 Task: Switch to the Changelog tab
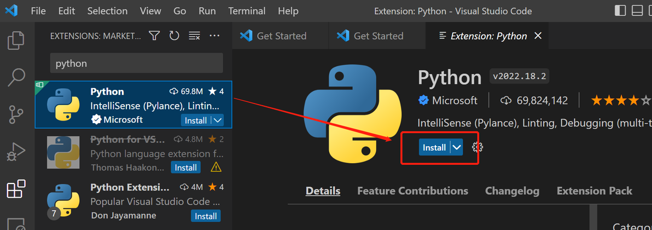(512, 191)
